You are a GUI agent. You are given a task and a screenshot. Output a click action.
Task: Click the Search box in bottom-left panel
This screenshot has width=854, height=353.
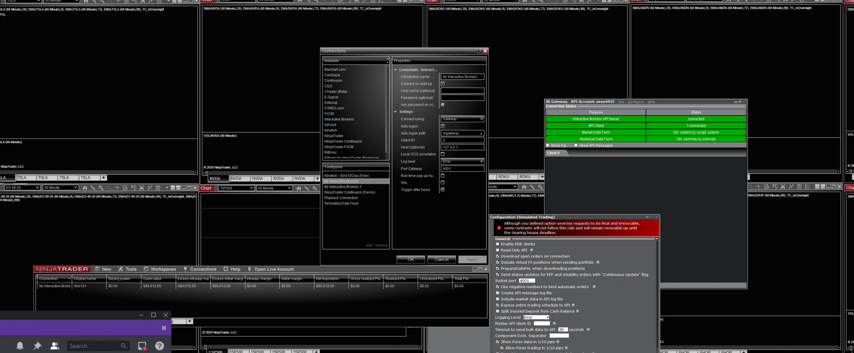click(x=98, y=346)
